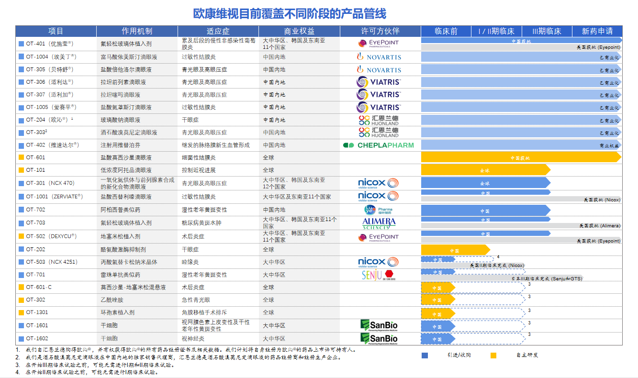Click the OT-202 yellow progress bar
The width and height of the screenshot is (638, 378).
[x=455, y=250]
